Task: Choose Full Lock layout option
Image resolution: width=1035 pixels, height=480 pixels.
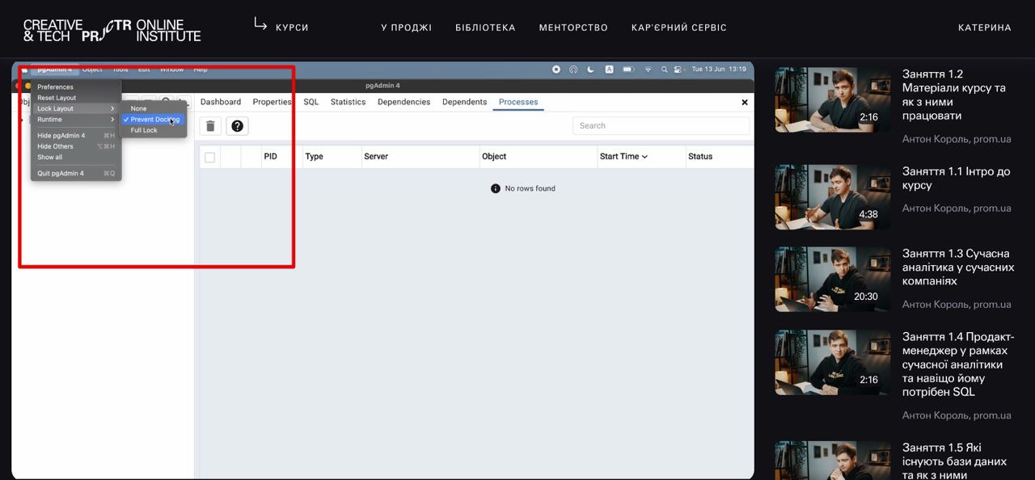Action: click(144, 130)
